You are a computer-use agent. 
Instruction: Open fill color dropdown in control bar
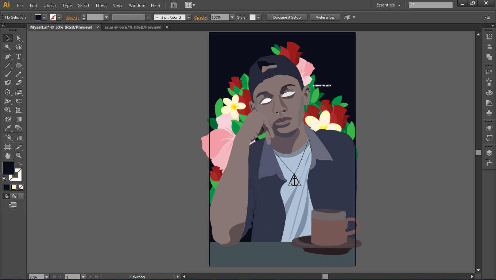(x=44, y=17)
